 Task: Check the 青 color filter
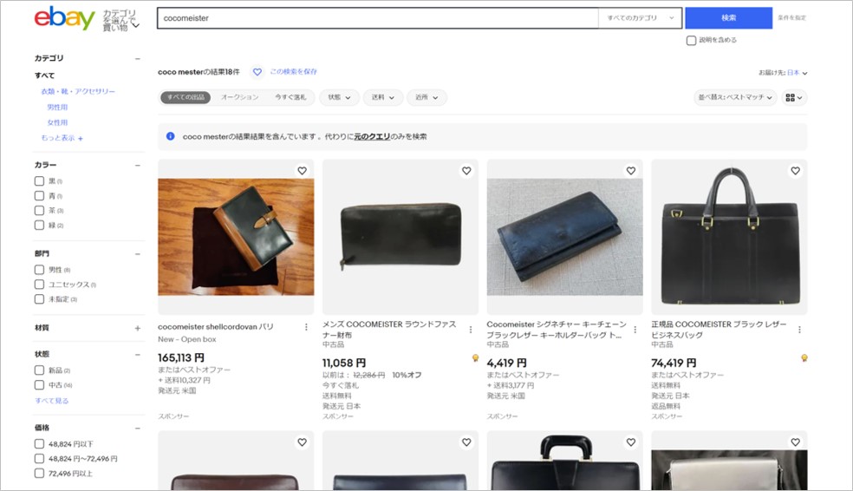pyautogui.click(x=39, y=195)
